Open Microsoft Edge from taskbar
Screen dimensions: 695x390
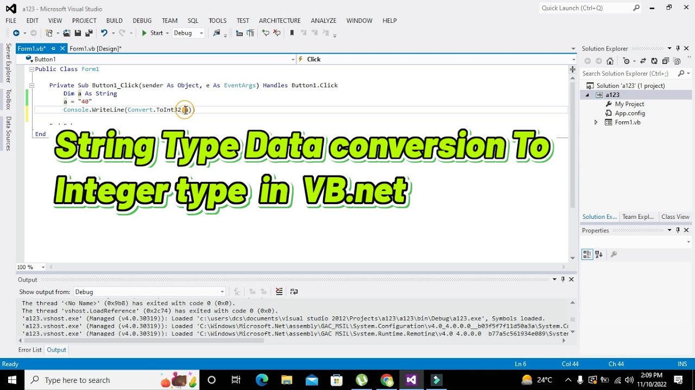pos(262,380)
